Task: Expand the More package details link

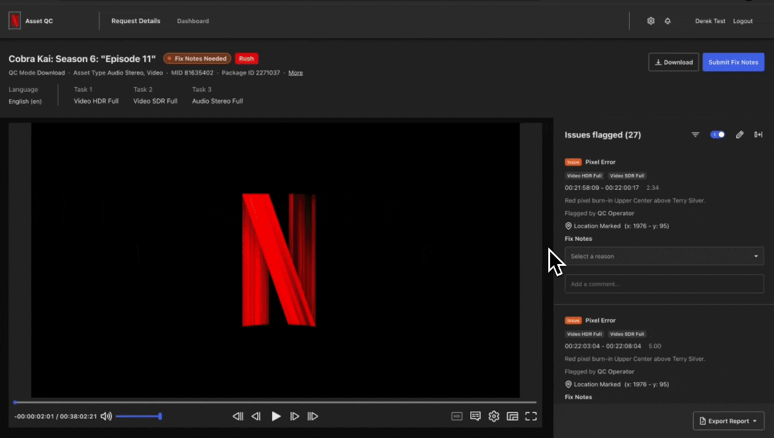Action: (296, 73)
